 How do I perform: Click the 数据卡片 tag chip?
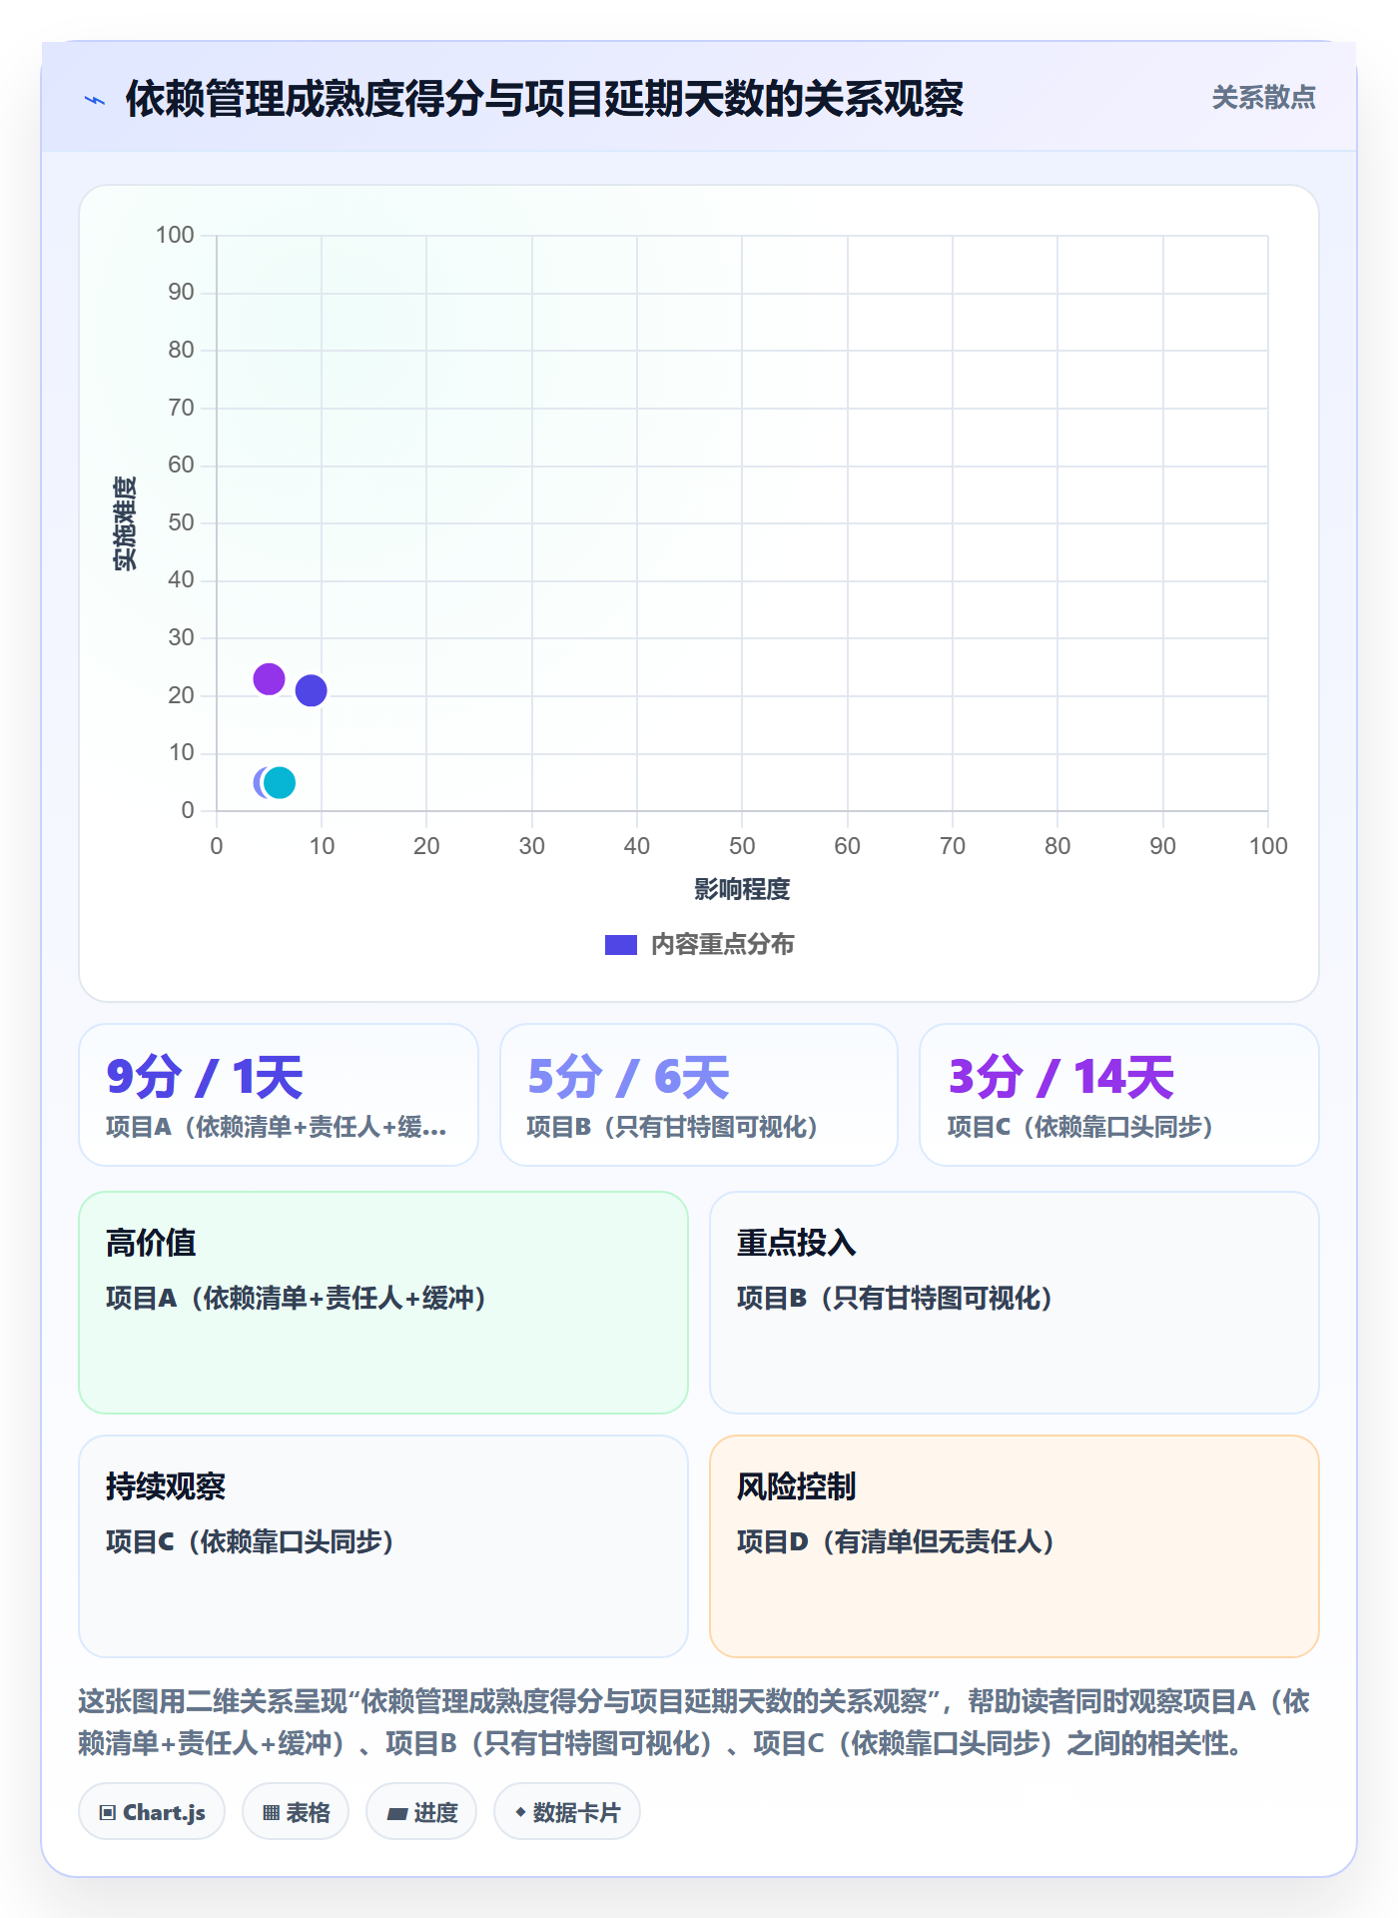click(x=567, y=1812)
